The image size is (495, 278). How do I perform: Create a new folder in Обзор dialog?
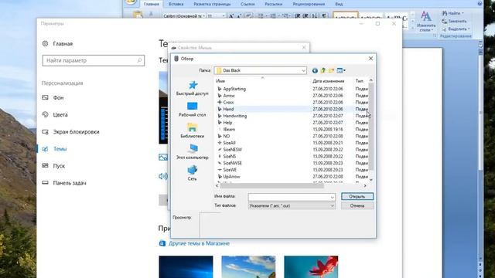coord(331,70)
